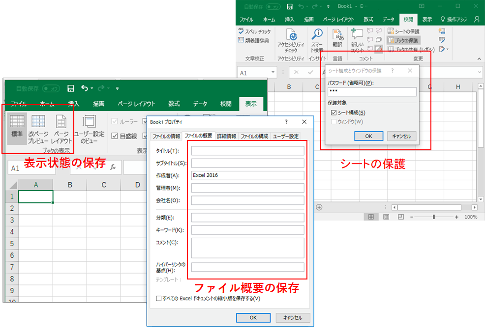Click Protect Workbook (ブックの保護)
The width and height of the screenshot is (485, 335).
click(403, 40)
